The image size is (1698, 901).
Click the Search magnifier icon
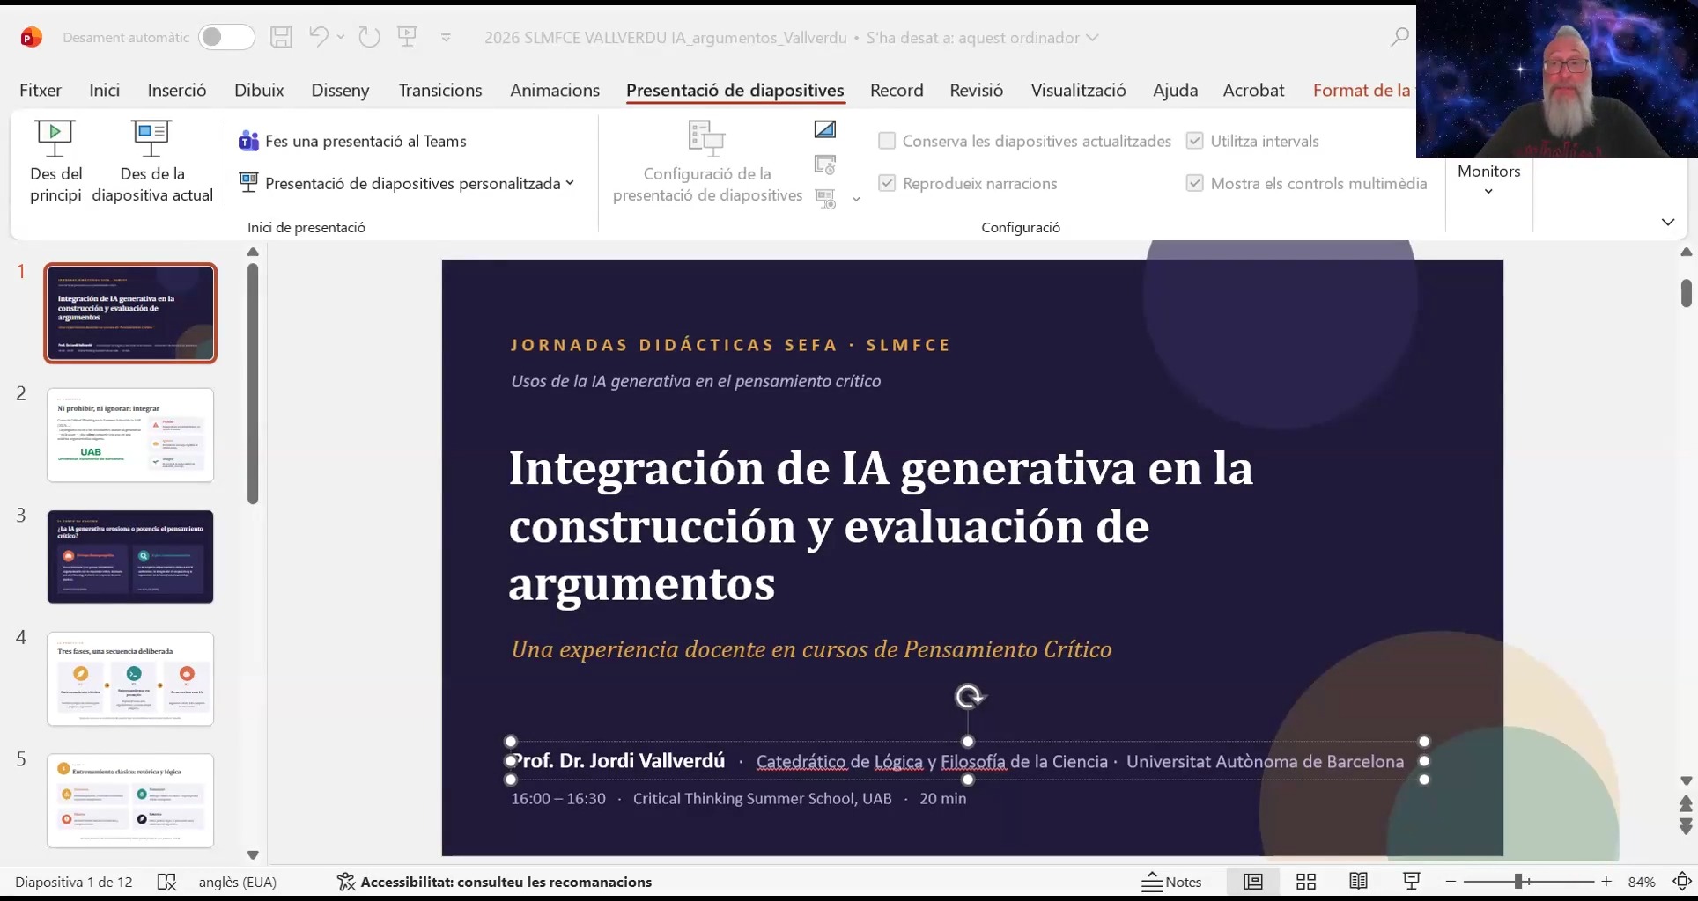coord(1399,37)
